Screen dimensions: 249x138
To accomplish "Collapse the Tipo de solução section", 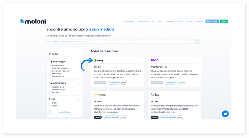I will coord(78,62).
